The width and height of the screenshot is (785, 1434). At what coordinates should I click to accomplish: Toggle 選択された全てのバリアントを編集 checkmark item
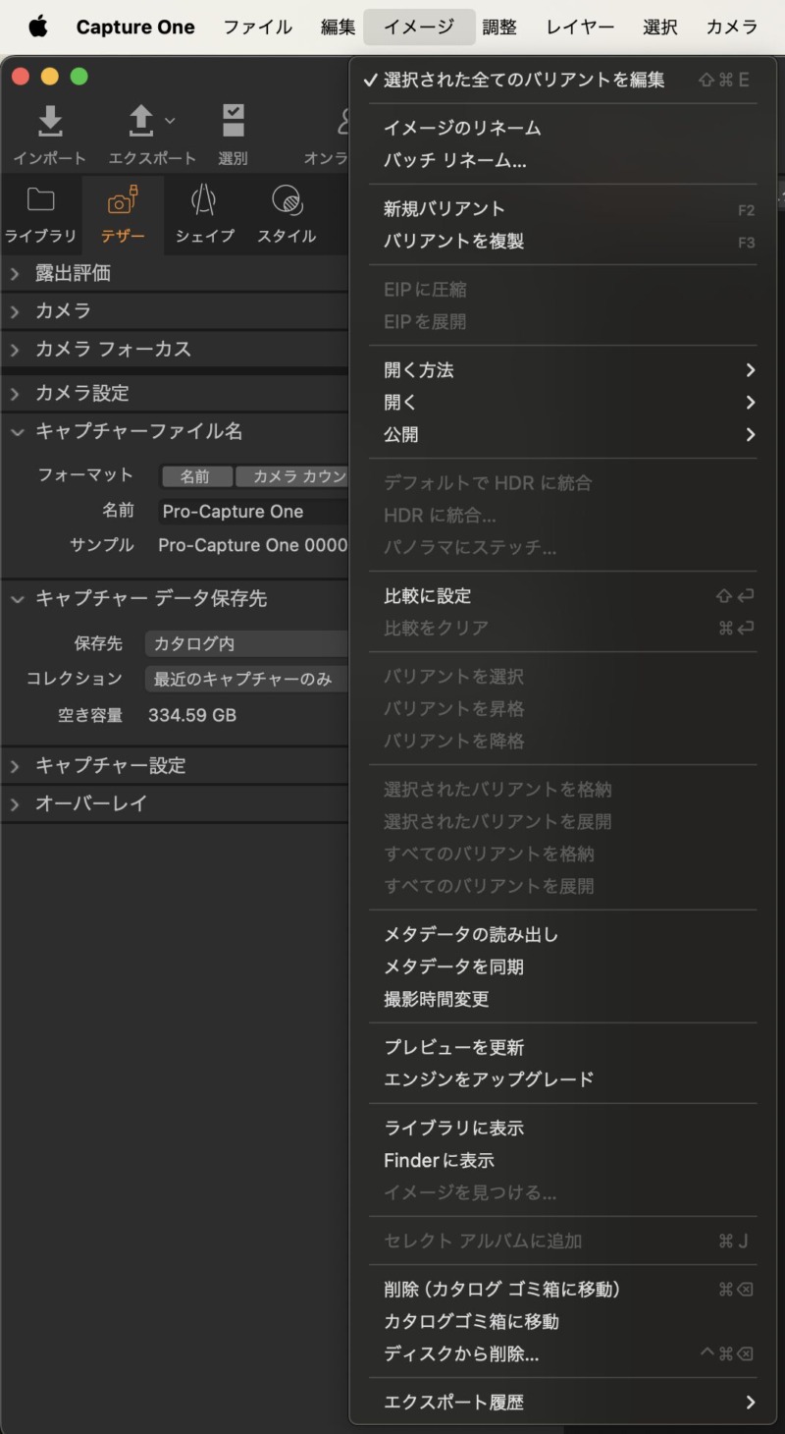click(x=523, y=80)
